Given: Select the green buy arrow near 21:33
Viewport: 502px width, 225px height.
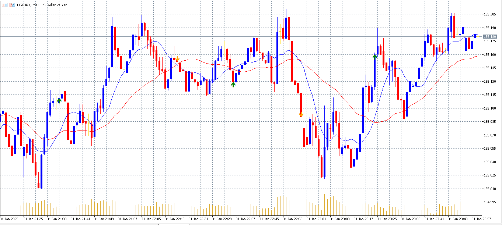Looking at the screenshot, I should [x=59, y=100].
